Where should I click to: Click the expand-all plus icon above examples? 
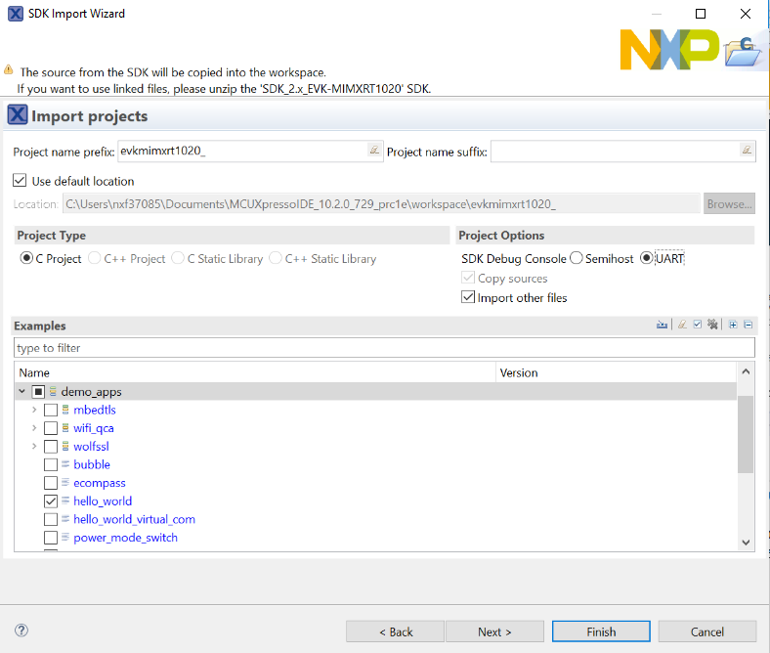(x=733, y=326)
